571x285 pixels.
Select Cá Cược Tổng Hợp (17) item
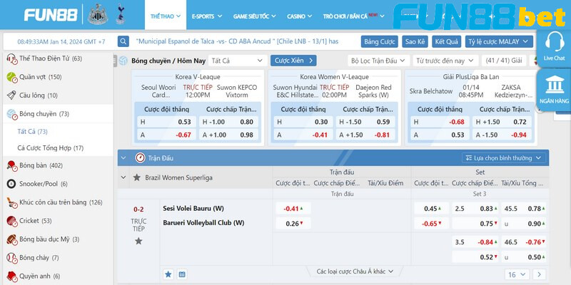coord(50,148)
